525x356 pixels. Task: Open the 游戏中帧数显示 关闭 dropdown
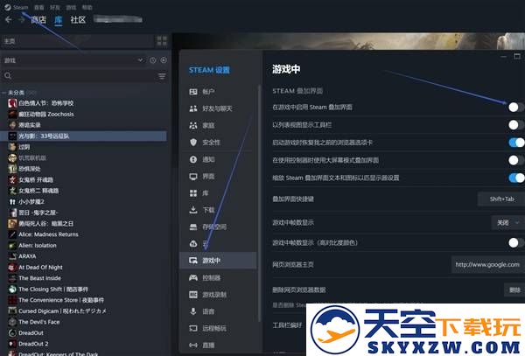coord(508,222)
